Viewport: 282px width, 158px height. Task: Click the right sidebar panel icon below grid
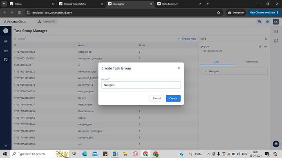click(276, 41)
